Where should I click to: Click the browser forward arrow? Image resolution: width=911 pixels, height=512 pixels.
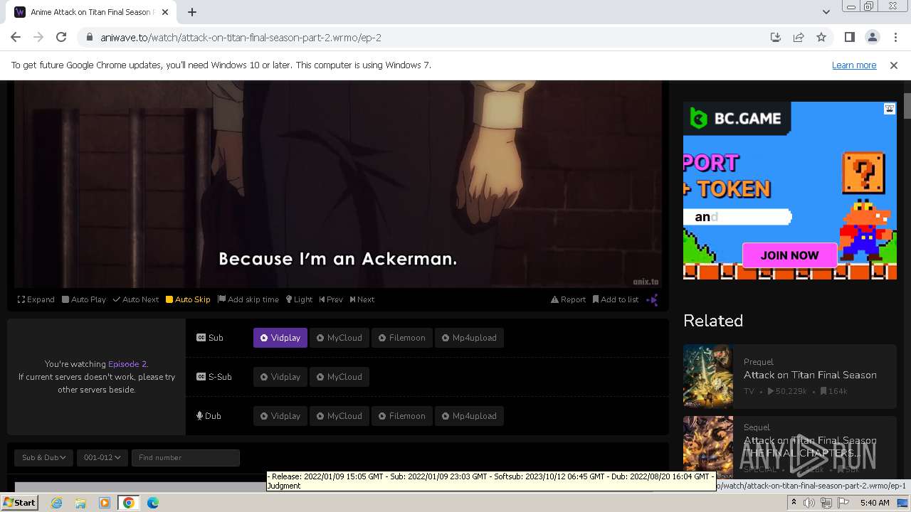click(x=38, y=38)
